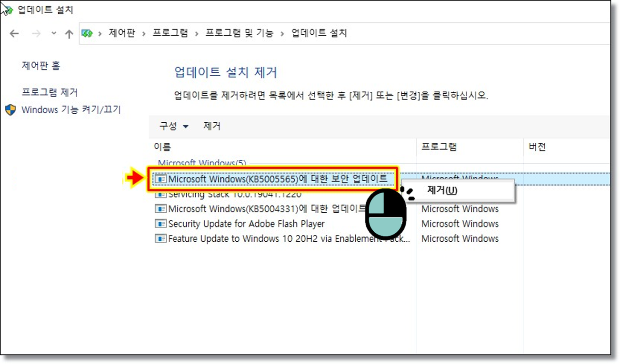
Task: Open the recent locations chevron dropdown
Action: click(54, 33)
